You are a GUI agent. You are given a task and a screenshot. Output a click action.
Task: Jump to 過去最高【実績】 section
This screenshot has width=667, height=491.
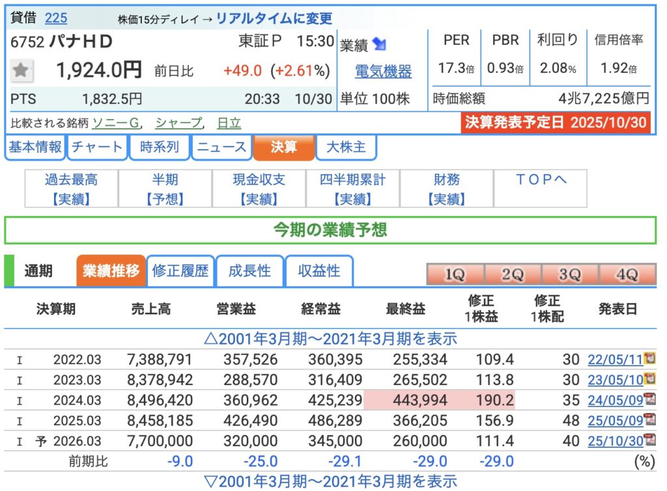pyautogui.click(x=71, y=189)
